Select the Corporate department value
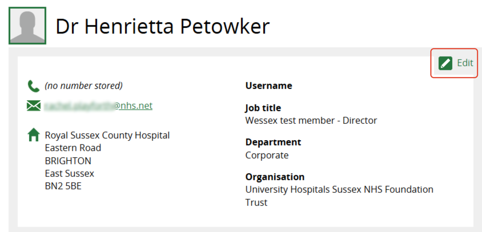This screenshot has height=232, width=482. (x=267, y=155)
